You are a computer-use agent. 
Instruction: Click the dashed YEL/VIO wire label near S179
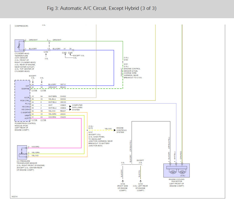[x=108, y=129]
